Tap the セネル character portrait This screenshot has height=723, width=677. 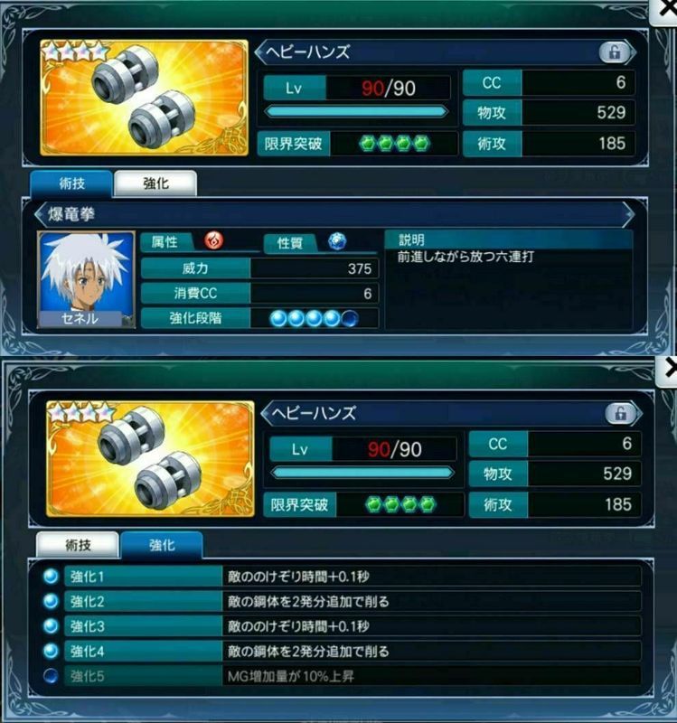click(86, 279)
